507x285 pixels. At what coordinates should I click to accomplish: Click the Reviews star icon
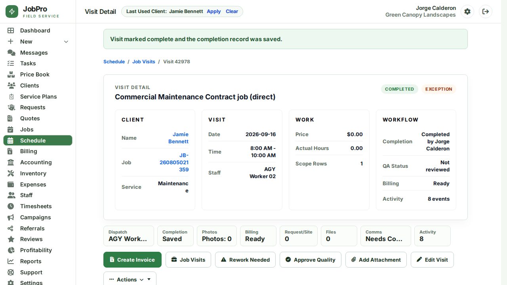[11, 239]
